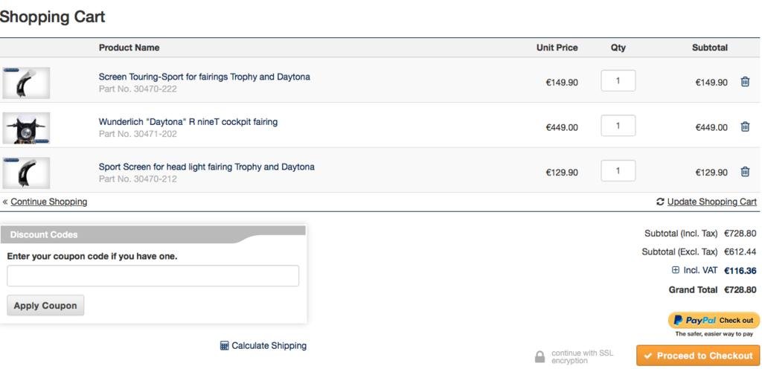Open the Sport Screen product thumbnail image

(27, 172)
